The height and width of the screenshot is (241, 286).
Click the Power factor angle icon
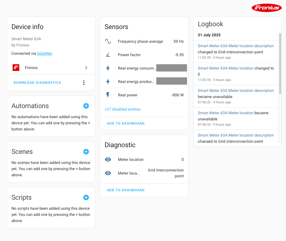(108, 55)
